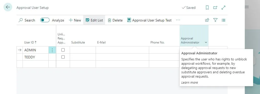
Task: Expand page with diagonal arrows icon
Action: click(x=223, y=8)
